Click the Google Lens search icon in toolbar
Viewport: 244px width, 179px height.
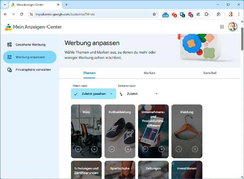pyautogui.click(x=218, y=14)
